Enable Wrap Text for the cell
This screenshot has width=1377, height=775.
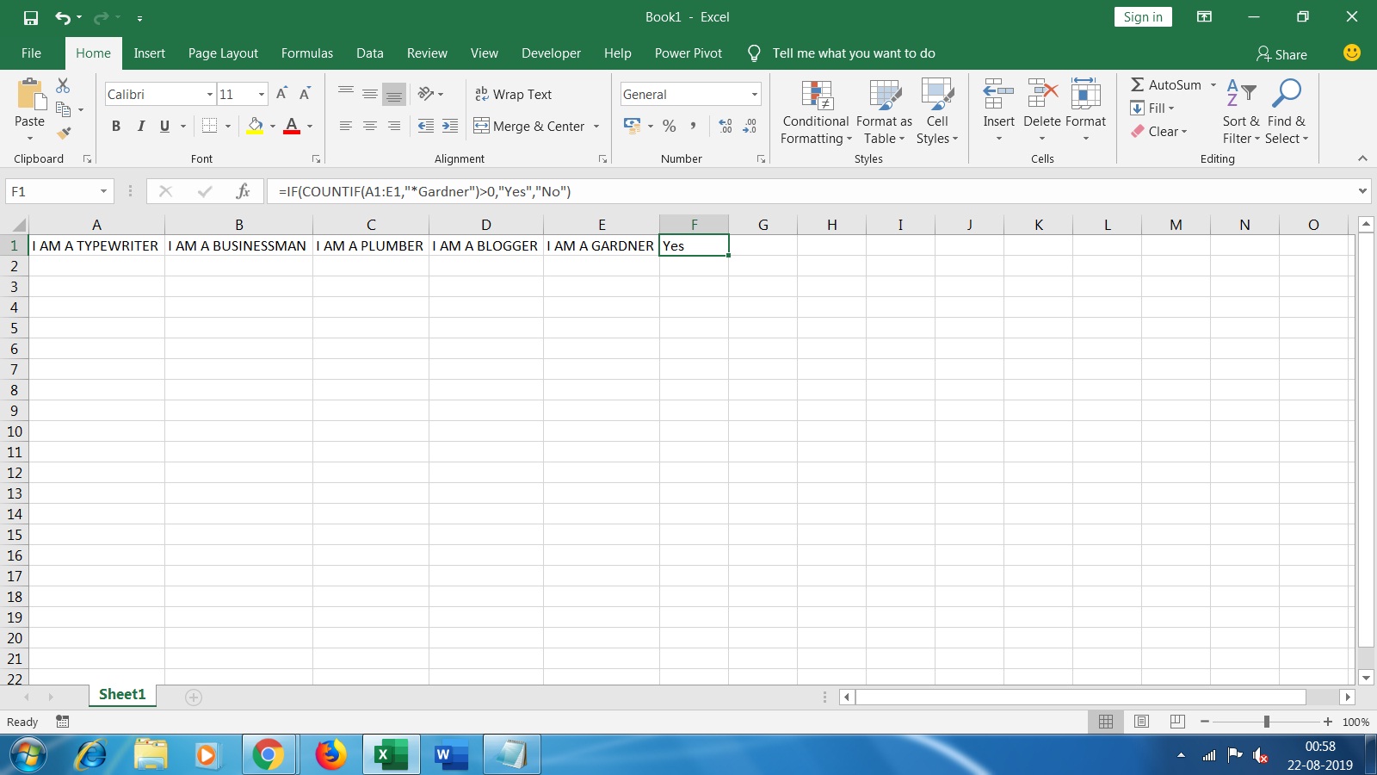pos(513,94)
